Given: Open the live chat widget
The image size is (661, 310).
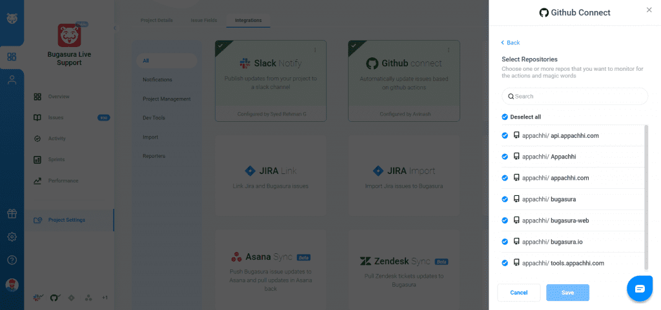Looking at the screenshot, I should click(640, 289).
